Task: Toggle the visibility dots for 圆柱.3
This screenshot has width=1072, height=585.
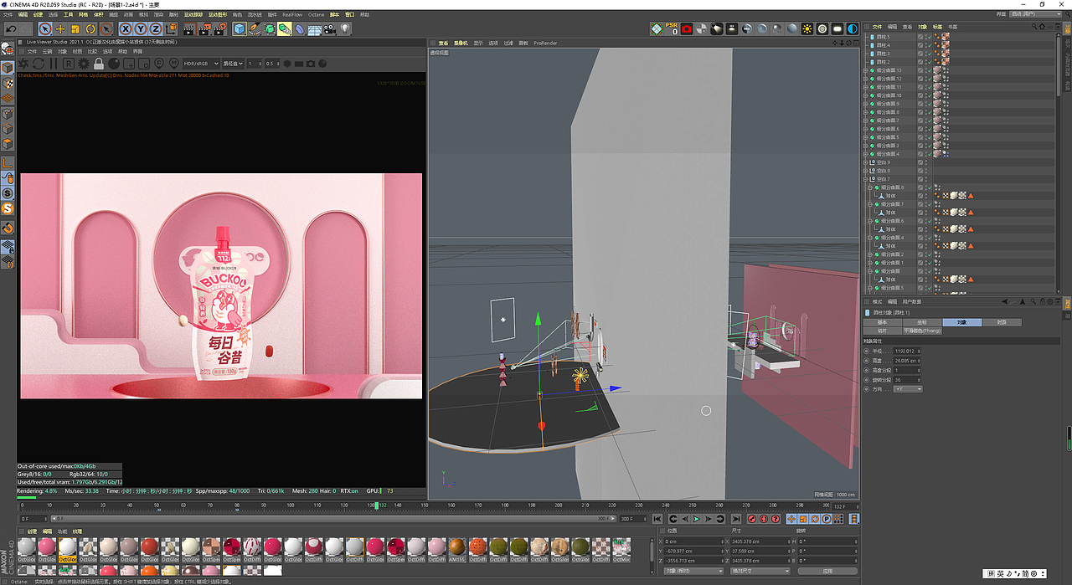Action: tap(925, 54)
